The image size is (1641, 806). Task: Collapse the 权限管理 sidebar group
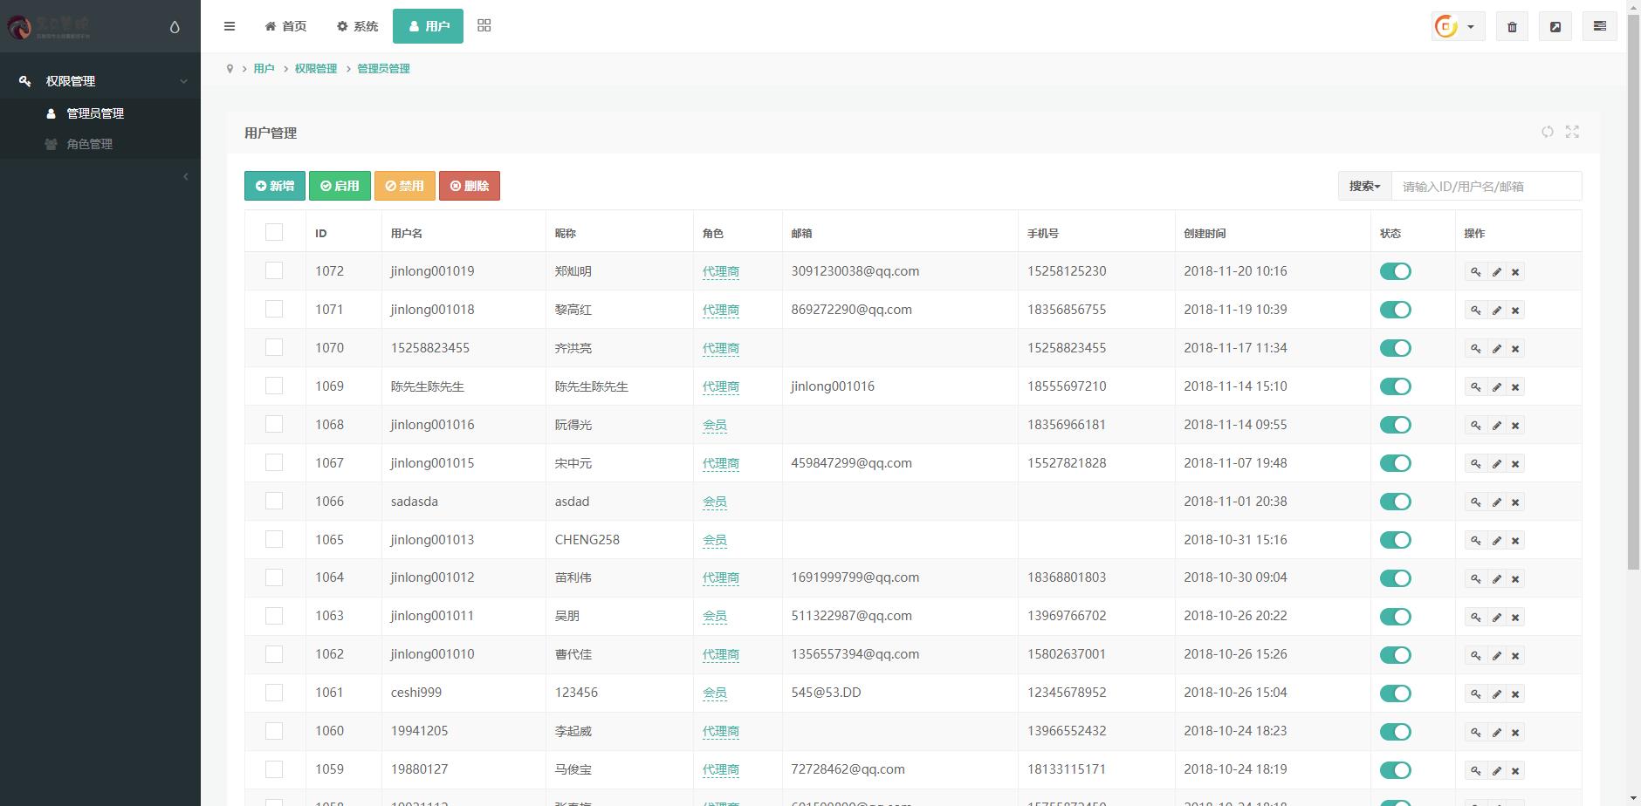100,81
